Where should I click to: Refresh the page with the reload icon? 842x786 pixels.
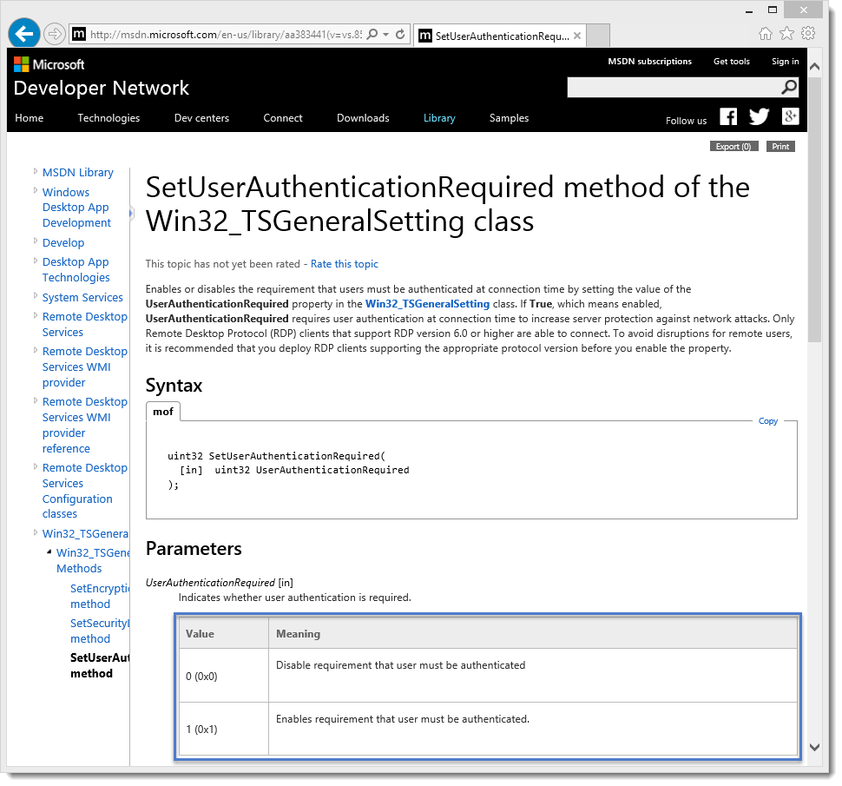pos(400,35)
